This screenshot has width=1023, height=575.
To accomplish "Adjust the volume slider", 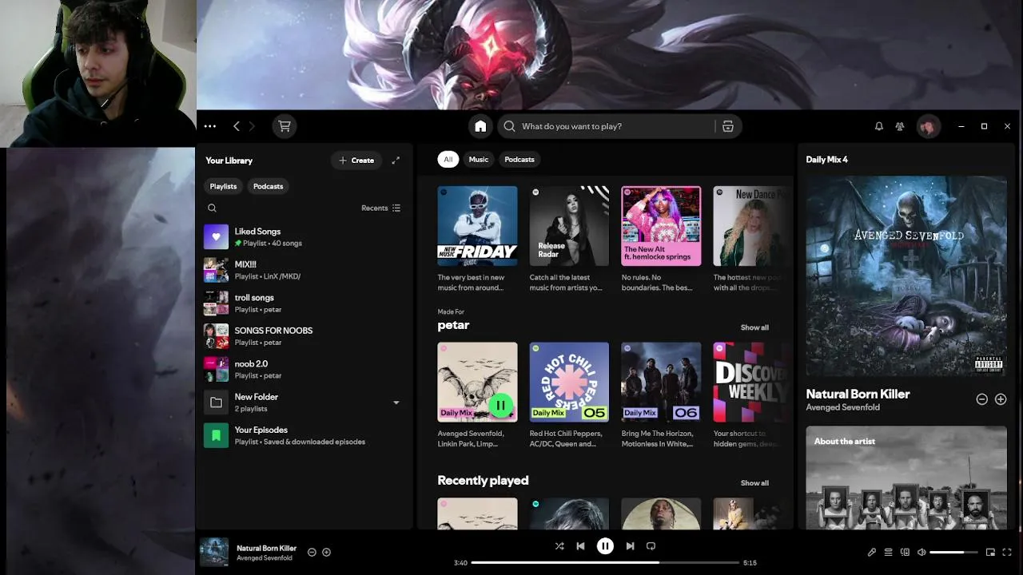I will tap(953, 552).
